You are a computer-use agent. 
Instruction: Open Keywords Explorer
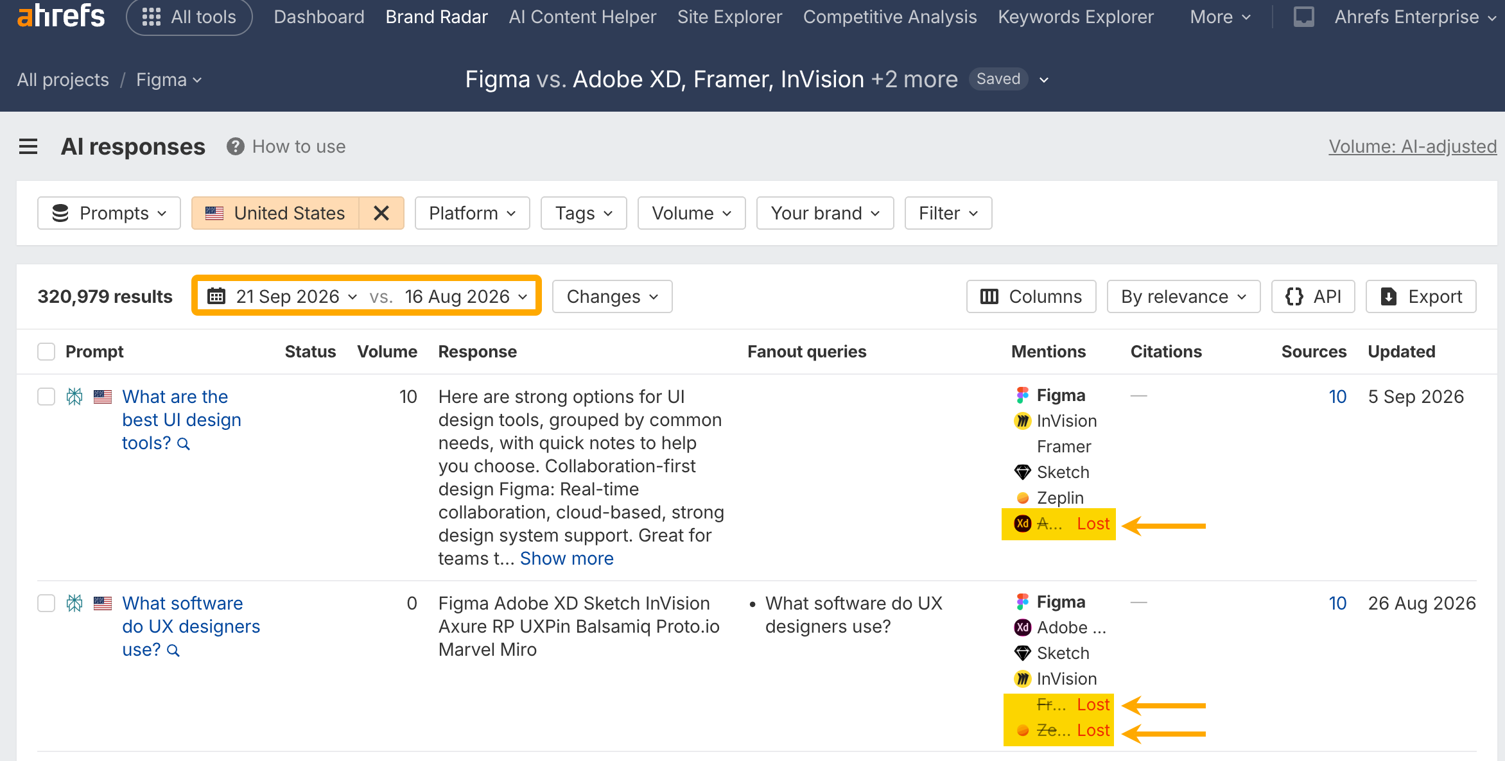(1075, 17)
